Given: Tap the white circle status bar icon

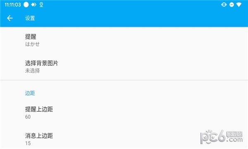Looking at the screenshot, I should click(x=26, y=5).
